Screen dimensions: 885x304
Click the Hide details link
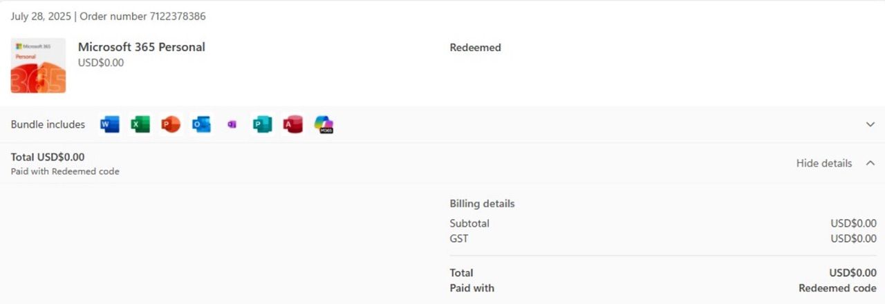click(824, 163)
